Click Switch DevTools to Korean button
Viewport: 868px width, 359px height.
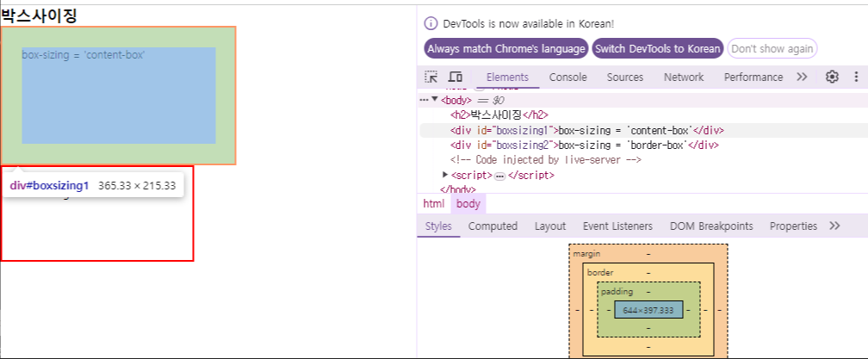click(x=658, y=48)
